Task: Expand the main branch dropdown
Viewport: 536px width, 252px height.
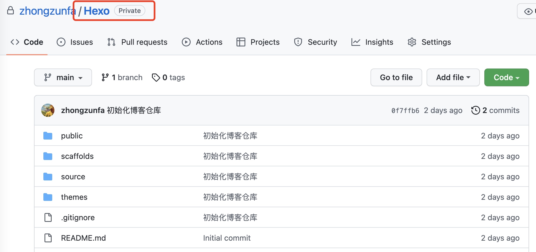Action: click(63, 78)
